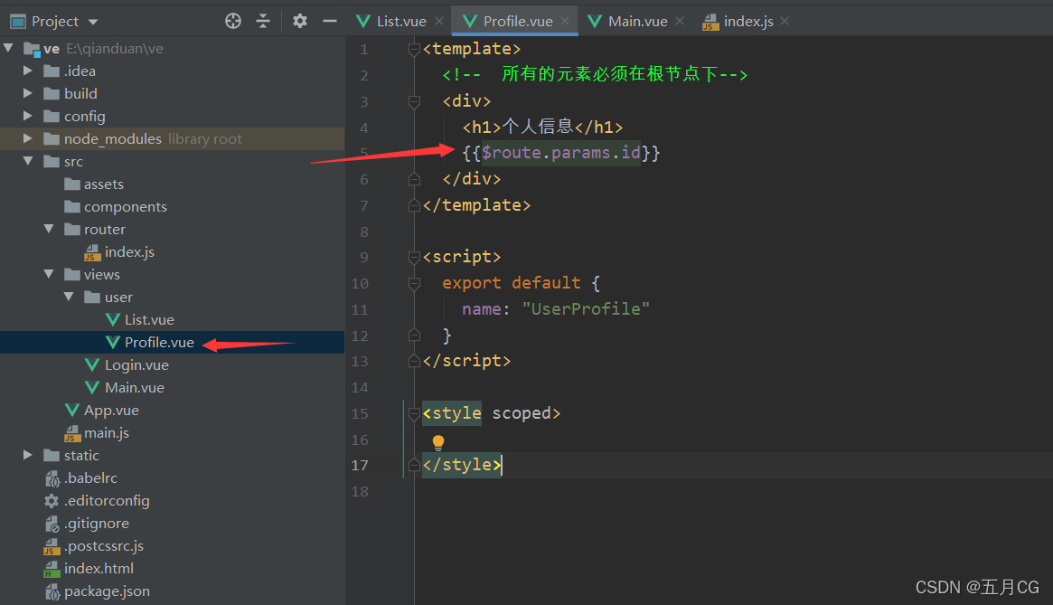Click line number 18 in the gutter
Screen dimensions: 1053x605
tap(359, 491)
